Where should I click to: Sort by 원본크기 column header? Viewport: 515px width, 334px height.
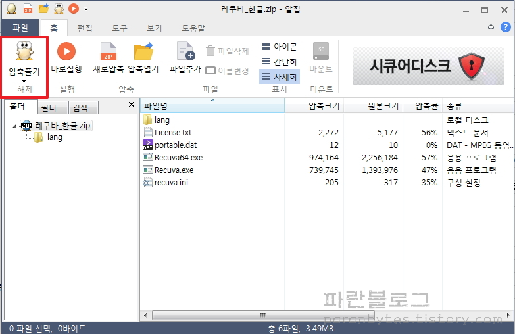click(x=373, y=106)
